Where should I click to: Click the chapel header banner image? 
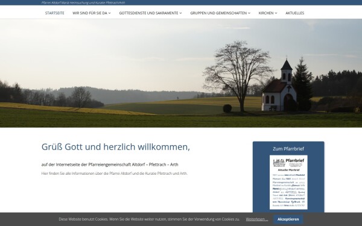pyautogui.click(x=181, y=73)
